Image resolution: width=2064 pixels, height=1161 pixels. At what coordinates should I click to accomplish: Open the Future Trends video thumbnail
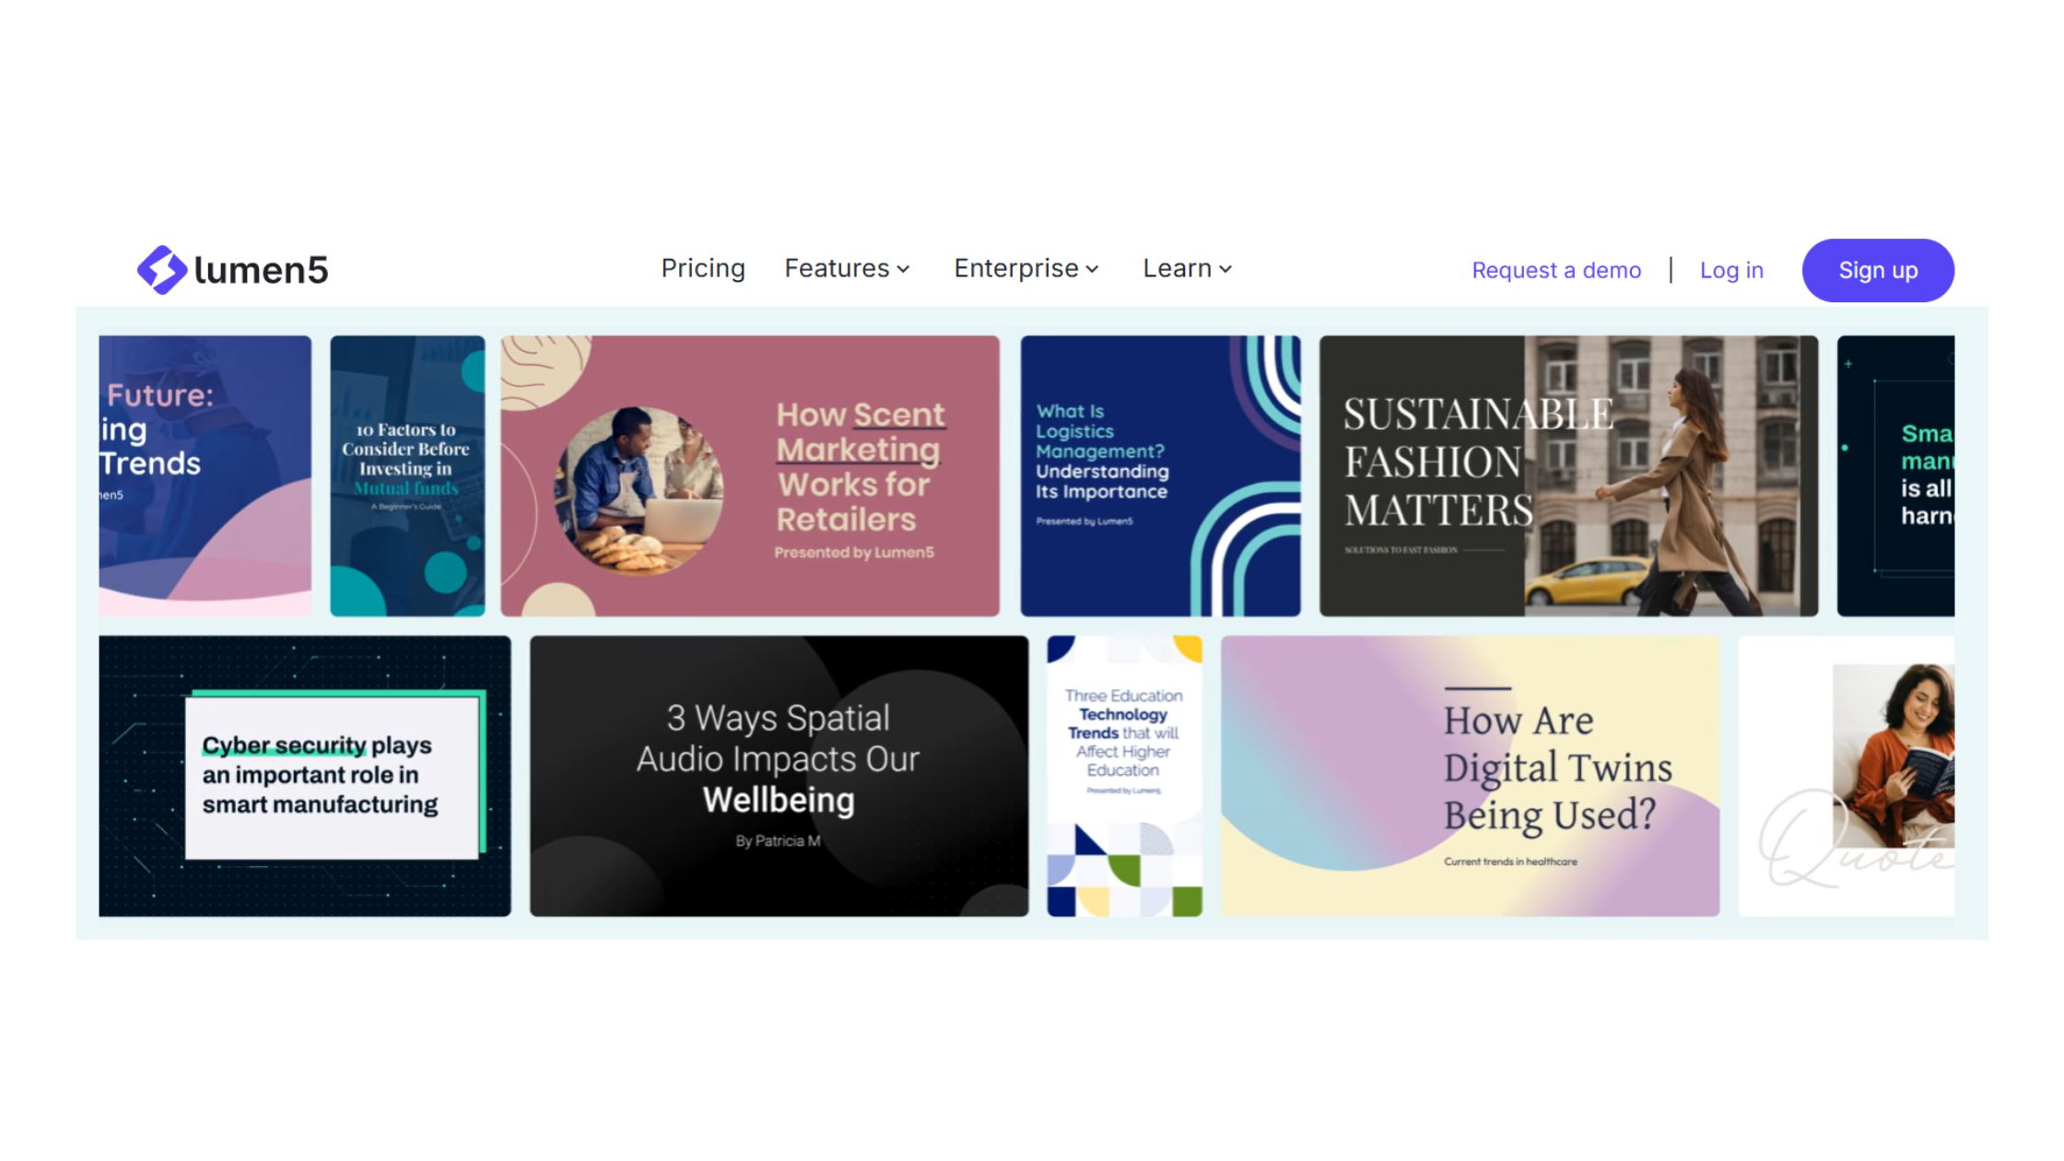[x=205, y=475]
